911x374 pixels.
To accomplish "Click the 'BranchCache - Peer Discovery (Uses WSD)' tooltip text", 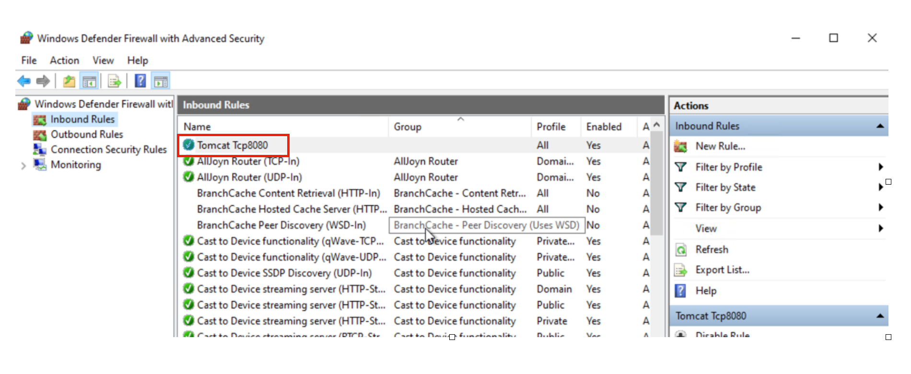I will tap(486, 225).
